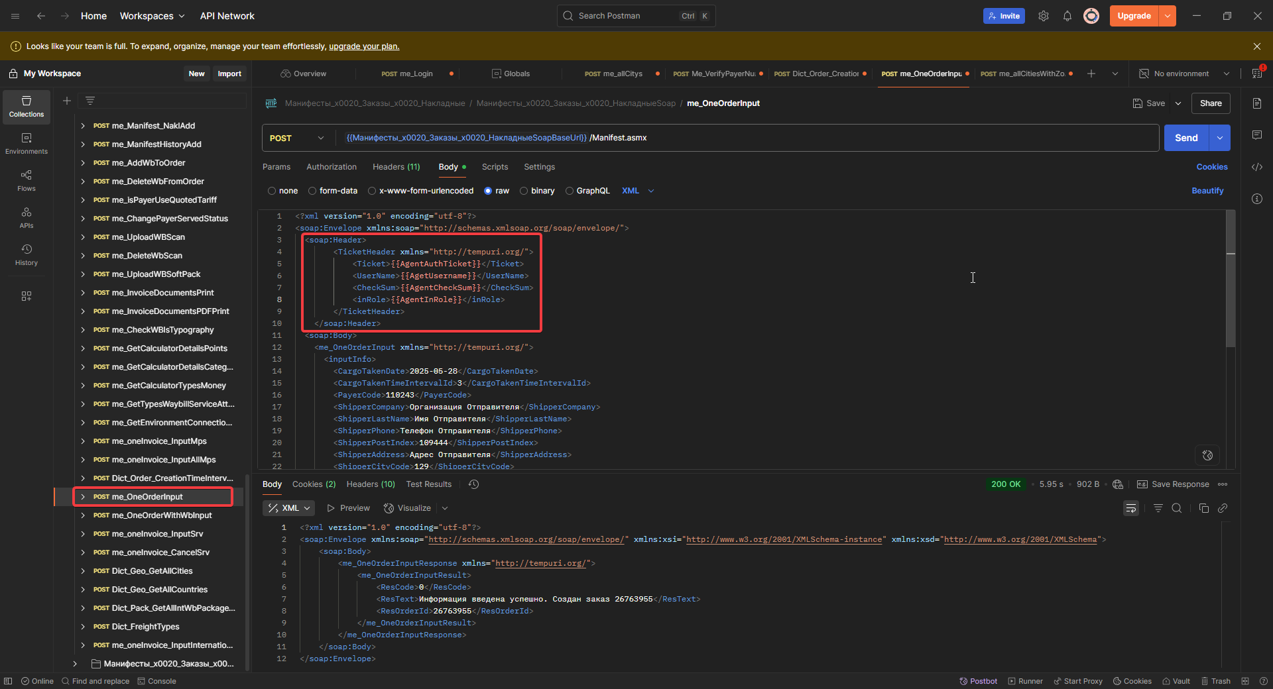Open the Save options dropdown arrow
This screenshot has height=689, width=1273.
tap(1178, 103)
